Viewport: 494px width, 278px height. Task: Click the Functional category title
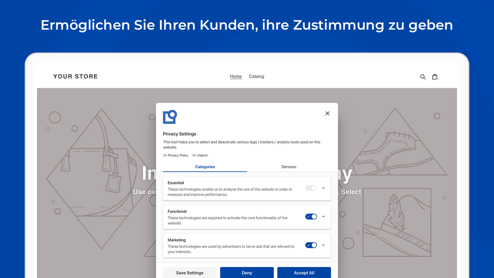pos(177,212)
